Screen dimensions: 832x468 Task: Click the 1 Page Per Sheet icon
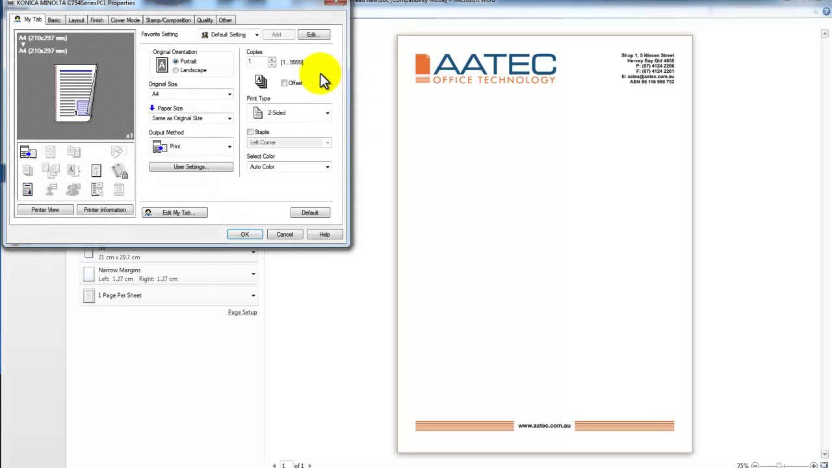(x=89, y=296)
